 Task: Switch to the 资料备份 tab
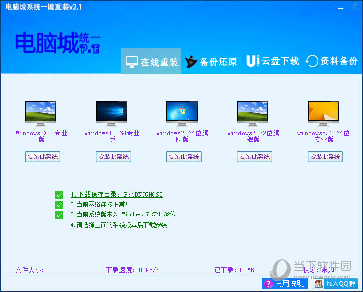click(x=332, y=61)
